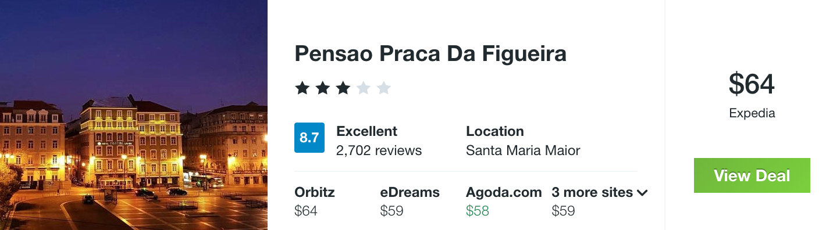This screenshot has width=833, height=230.
Task: Open hotel title Pensao Praca Da Figueira
Action: [430, 54]
